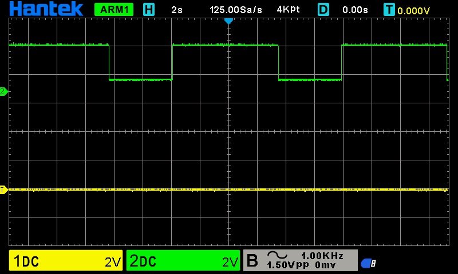Click the green channel 2 square waveform
Image resolution: width=458 pixels, height=274 pixels.
pos(228,62)
